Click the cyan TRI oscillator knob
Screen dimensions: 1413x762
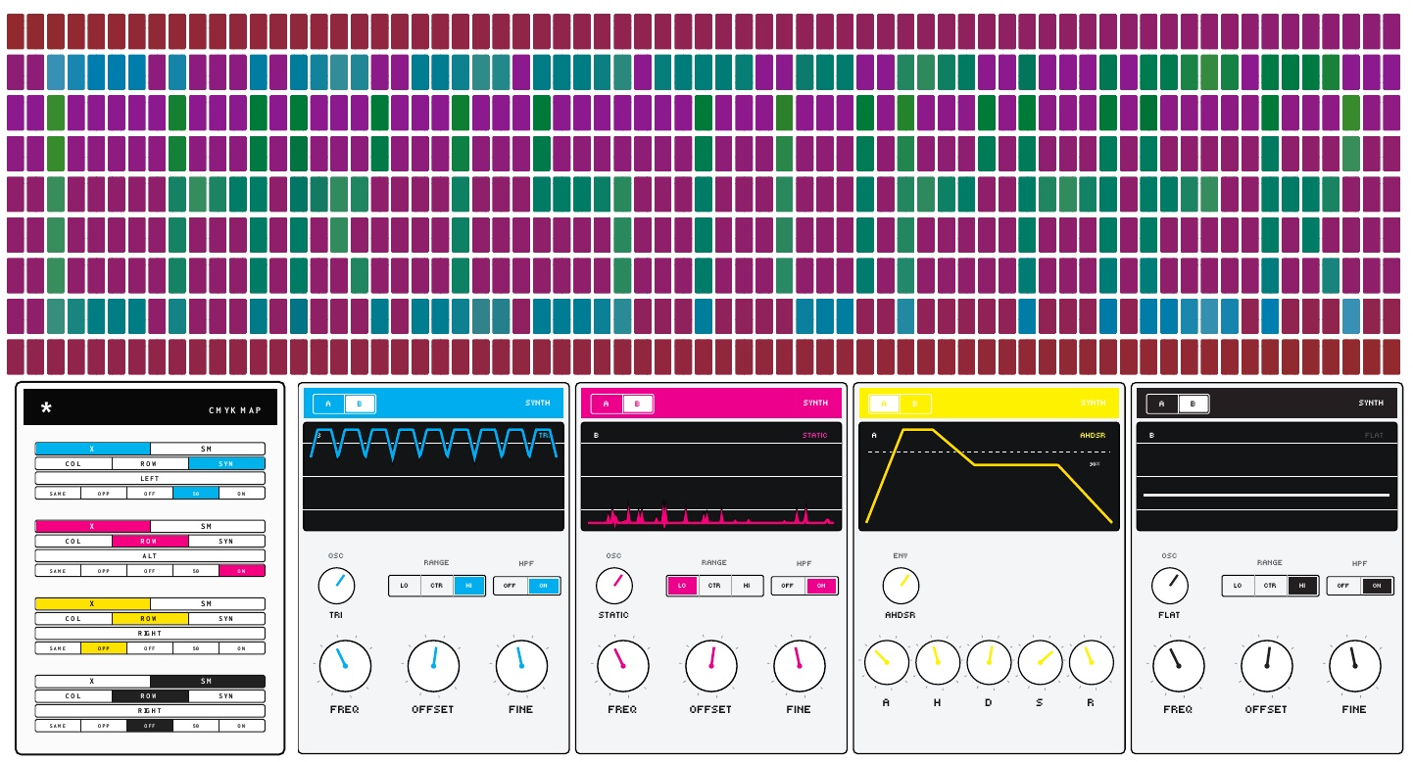[x=337, y=586]
